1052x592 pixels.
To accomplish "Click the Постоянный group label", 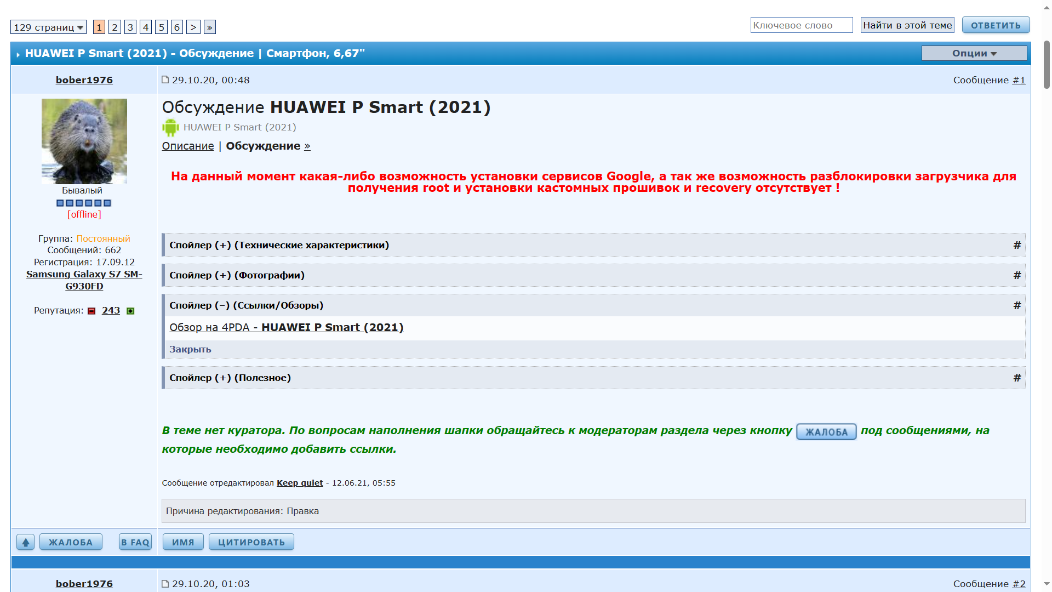I will [x=103, y=238].
